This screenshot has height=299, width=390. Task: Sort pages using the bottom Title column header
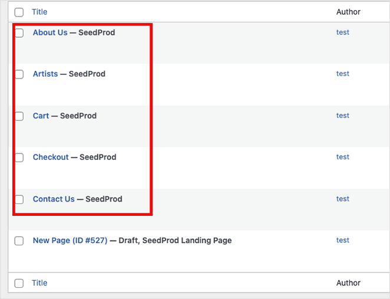(39, 283)
